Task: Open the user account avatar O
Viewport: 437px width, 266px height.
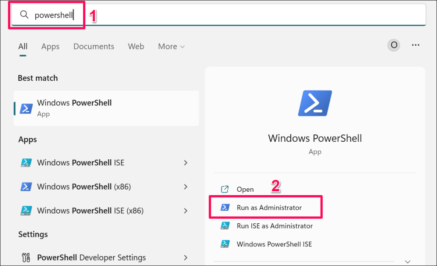Action: coord(394,45)
